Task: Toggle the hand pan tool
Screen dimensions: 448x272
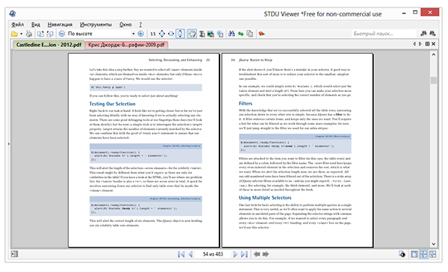Action: pyautogui.click(x=193, y=34)
